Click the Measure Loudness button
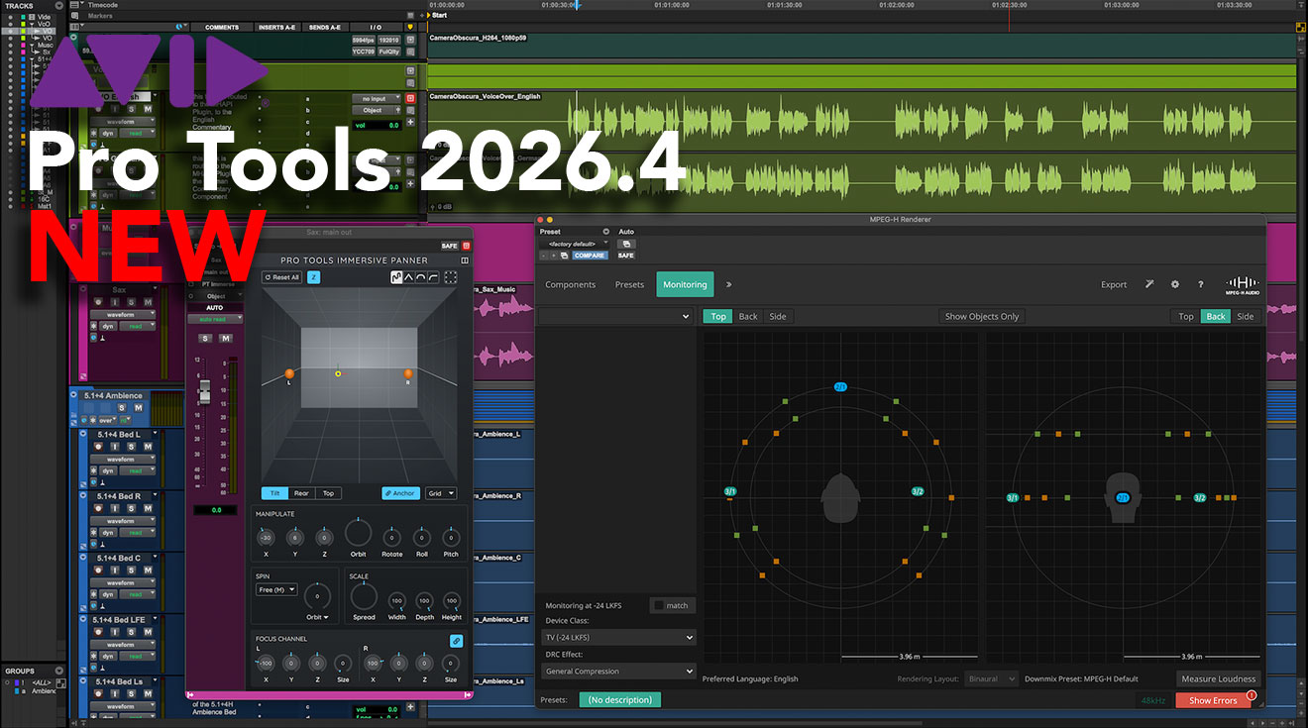 (x=1218, y=678)
